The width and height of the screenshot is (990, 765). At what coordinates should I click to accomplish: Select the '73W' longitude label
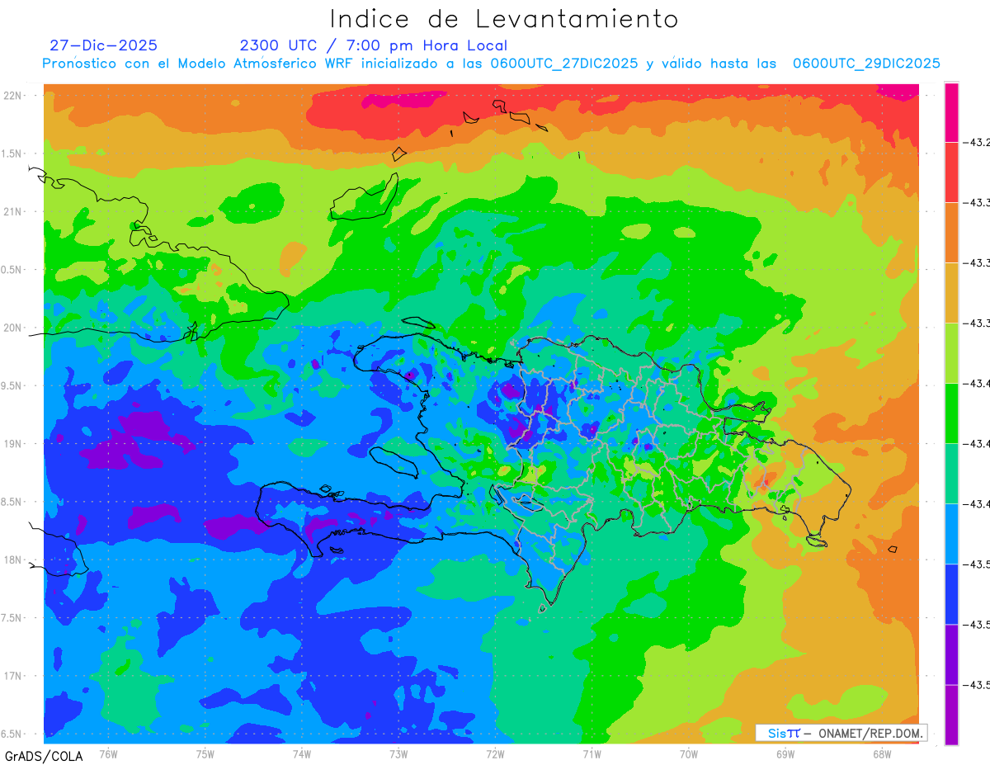[398, 753]
